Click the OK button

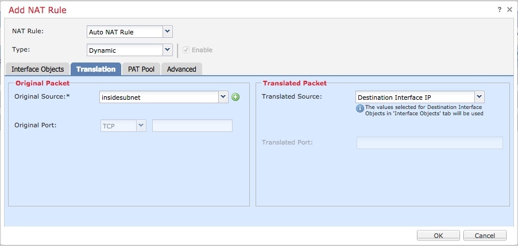(438, 235)
